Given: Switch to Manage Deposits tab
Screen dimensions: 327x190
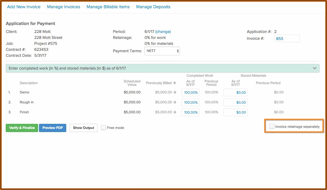Looking at the screenshot, I should [153, 7].
